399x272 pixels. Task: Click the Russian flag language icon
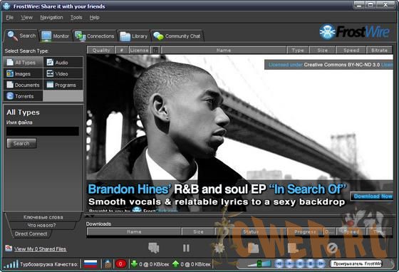90,264
